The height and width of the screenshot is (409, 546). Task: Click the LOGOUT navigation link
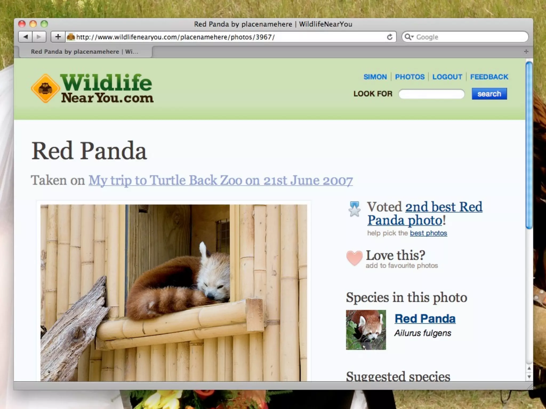coord(447,77)
